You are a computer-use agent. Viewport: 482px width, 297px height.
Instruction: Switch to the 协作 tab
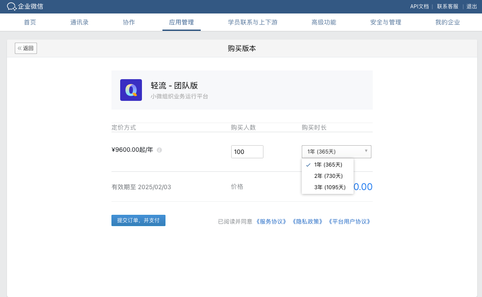[129, 22]
